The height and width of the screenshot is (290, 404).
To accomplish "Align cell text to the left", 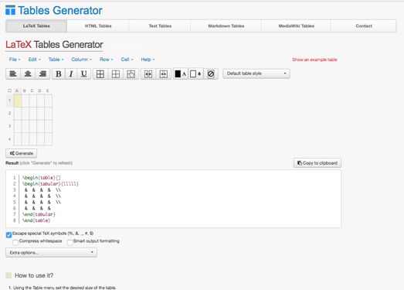I will (13, 74).
